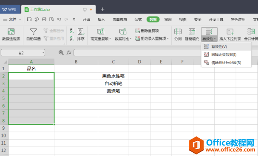The image size is (258, 157).
Task: Click the save icon in quick toolbar
Action: click(x=29, y=19)
